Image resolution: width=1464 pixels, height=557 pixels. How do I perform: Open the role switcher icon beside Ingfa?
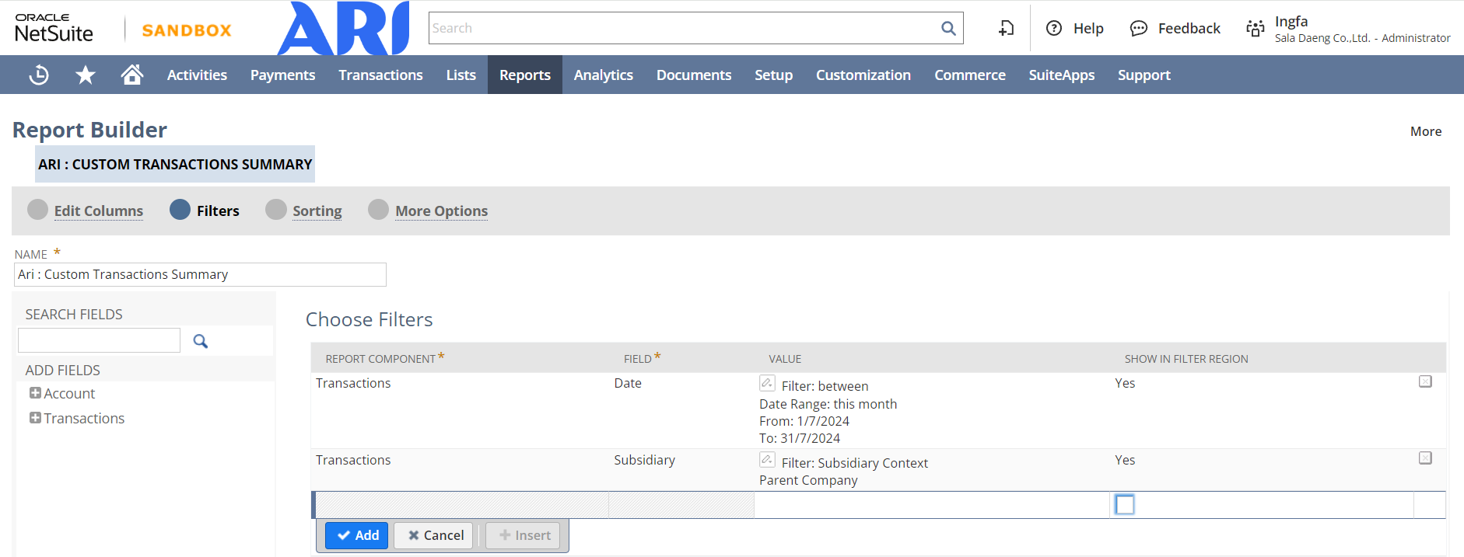1255,29
